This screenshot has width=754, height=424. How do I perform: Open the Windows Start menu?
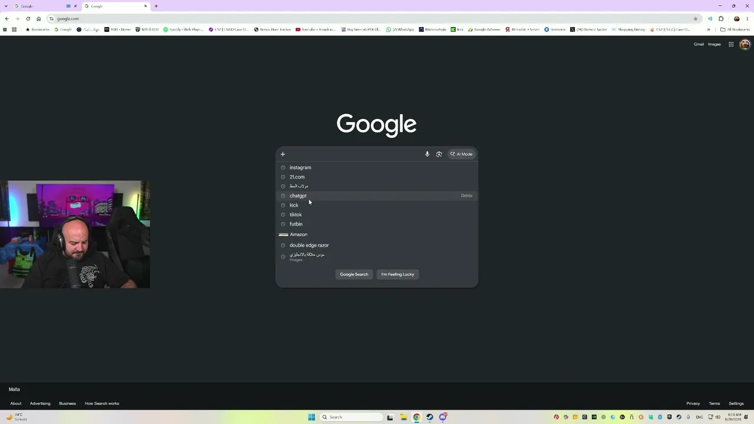point(312,418)
